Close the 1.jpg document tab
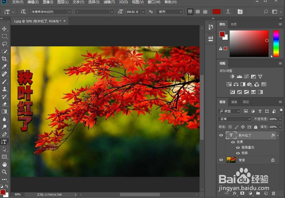Image resolution: width=285 pixels, height=198 pixels. 65,21
